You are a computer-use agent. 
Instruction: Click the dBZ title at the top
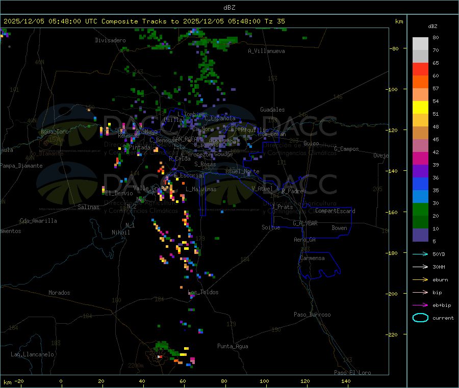pyautogui.click(x=229, y=8)
